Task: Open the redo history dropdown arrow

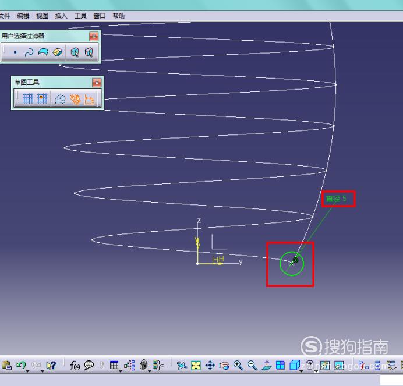Action: coord(43,371)
